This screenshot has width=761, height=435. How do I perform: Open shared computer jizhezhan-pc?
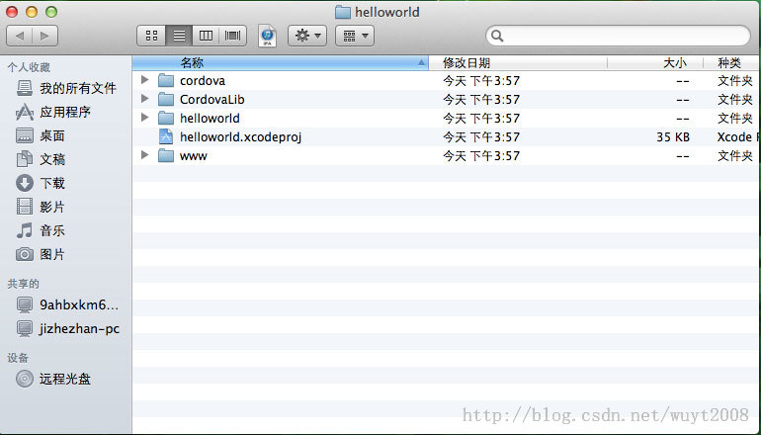click(79, 328)
